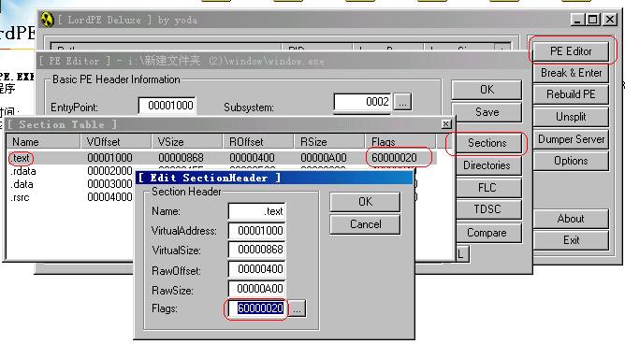The height and width of the screenshot is (344, 625).
Task: Click OK in the PE Editor window
Action: (x=487, y=90)
